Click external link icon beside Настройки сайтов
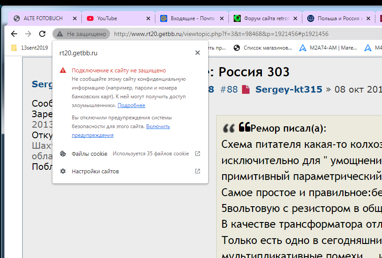The width and height of the screenshot is (382, 258). click(x=198, y=171)
